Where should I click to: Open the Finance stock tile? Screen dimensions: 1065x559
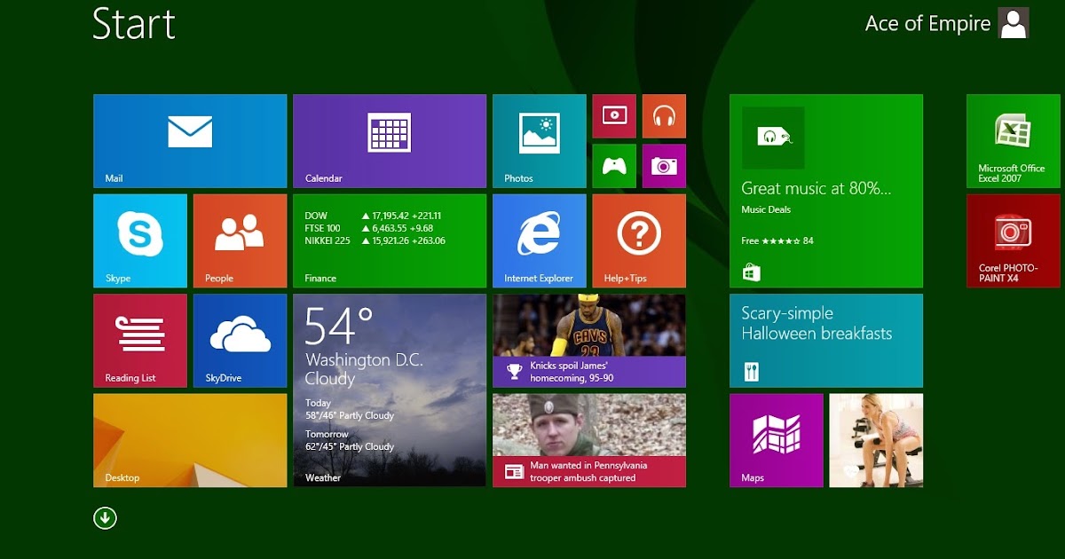point(390,240)
